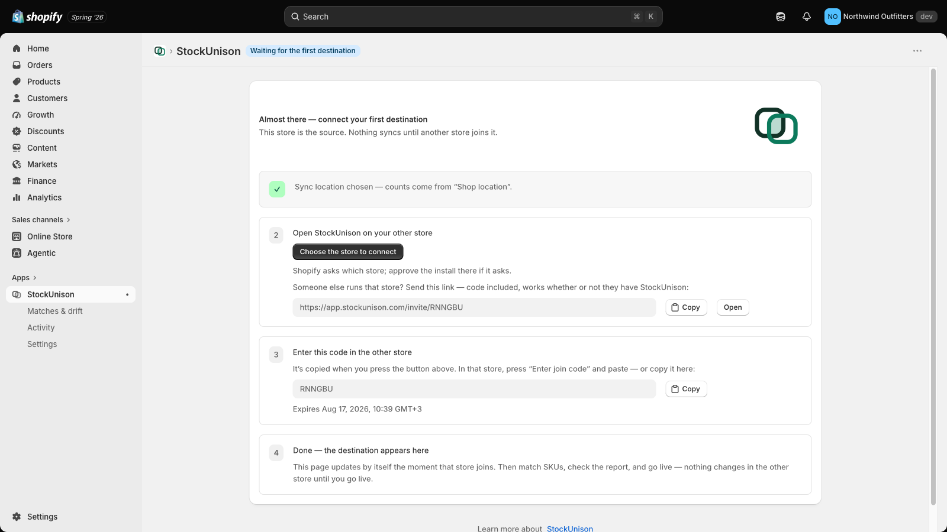
Task: Click the Discounts badge icon
Action: click(17, 131)
